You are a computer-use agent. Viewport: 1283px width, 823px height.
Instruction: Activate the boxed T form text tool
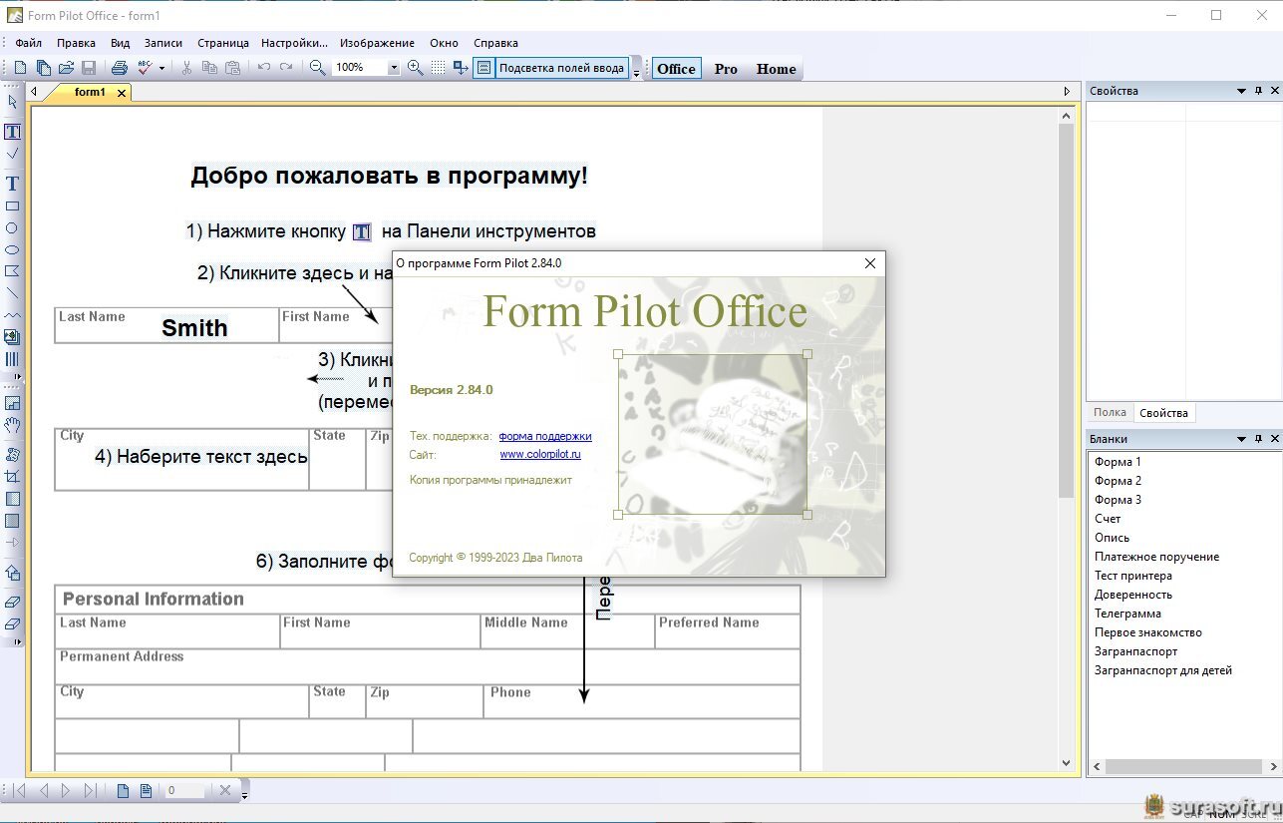click(12, 132)
